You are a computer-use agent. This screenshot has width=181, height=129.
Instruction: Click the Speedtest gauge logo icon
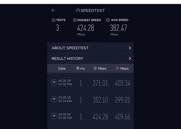78,11
